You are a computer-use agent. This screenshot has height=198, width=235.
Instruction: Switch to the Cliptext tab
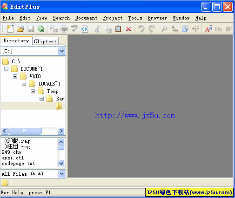[x=45, y=41]
